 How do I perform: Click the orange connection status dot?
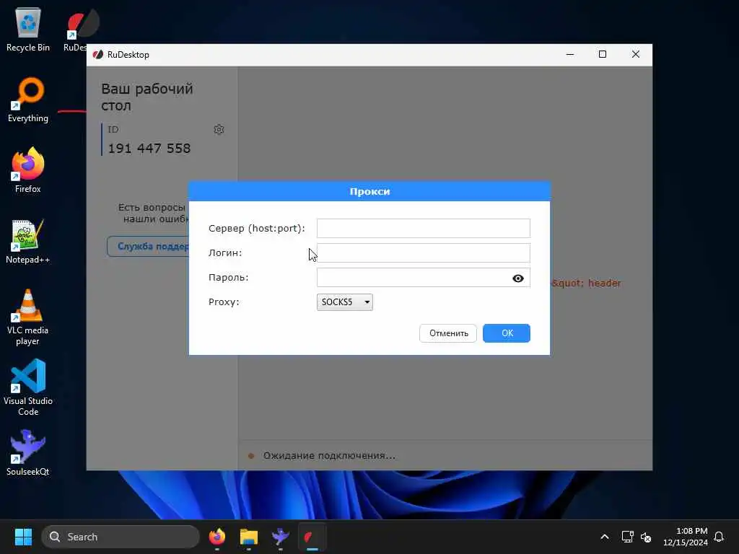coord(251,456)
